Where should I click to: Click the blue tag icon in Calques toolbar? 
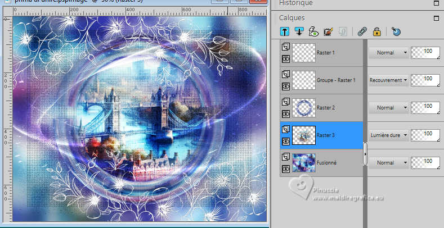tap(396, 31)
